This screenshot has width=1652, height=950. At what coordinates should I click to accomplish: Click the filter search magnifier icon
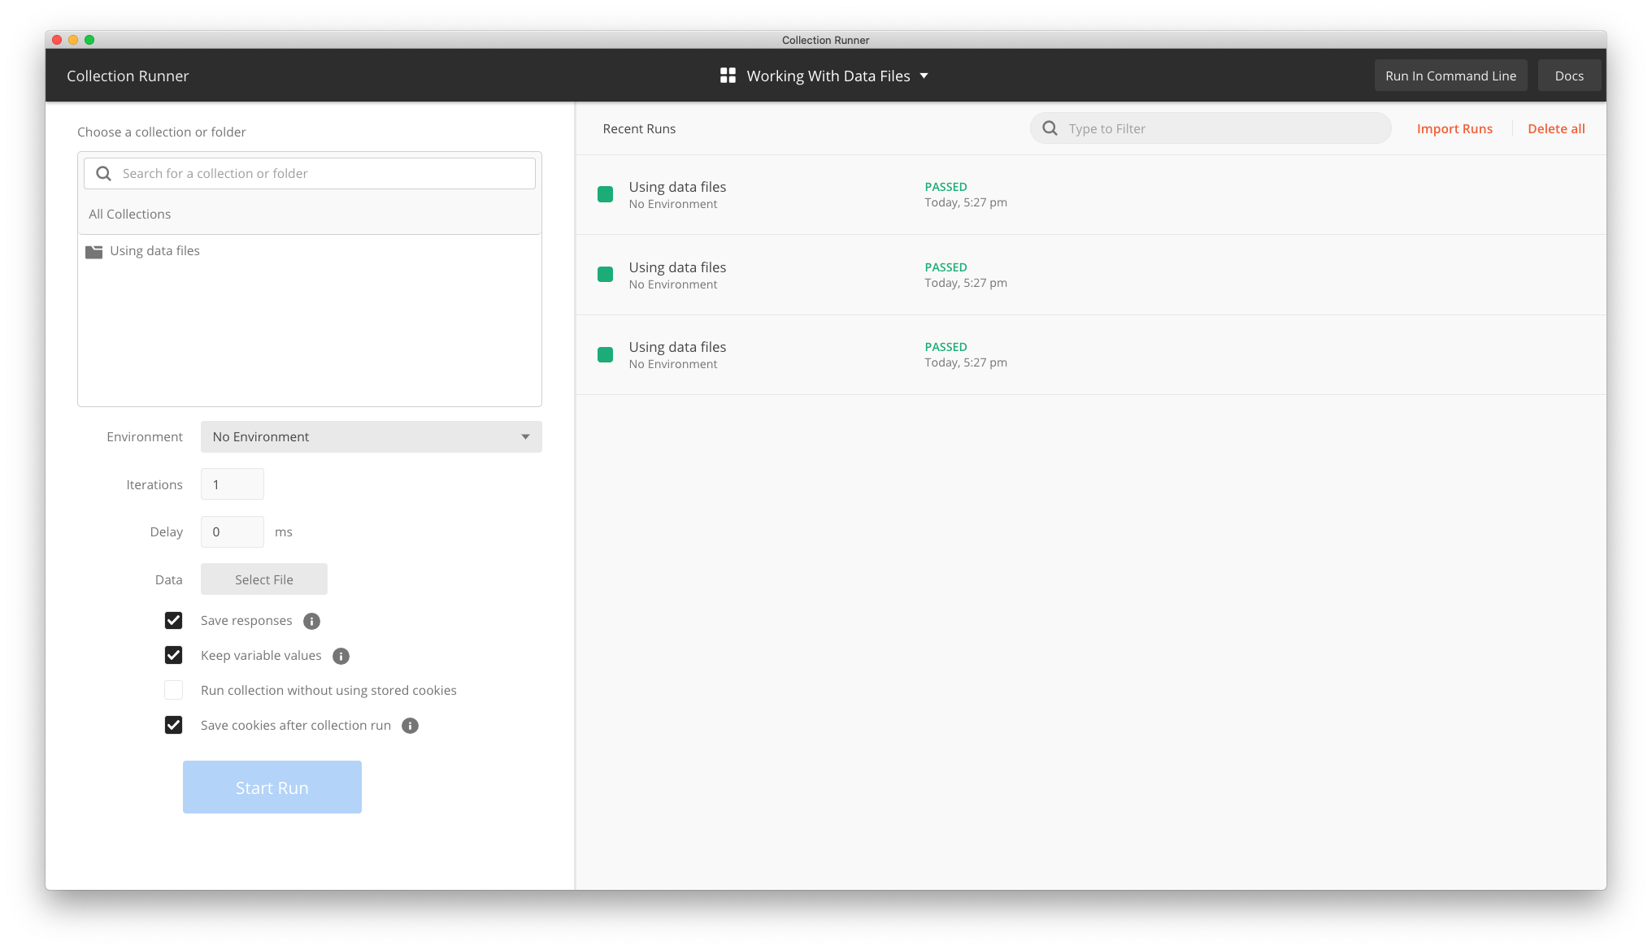click(x=1050, y=128)
